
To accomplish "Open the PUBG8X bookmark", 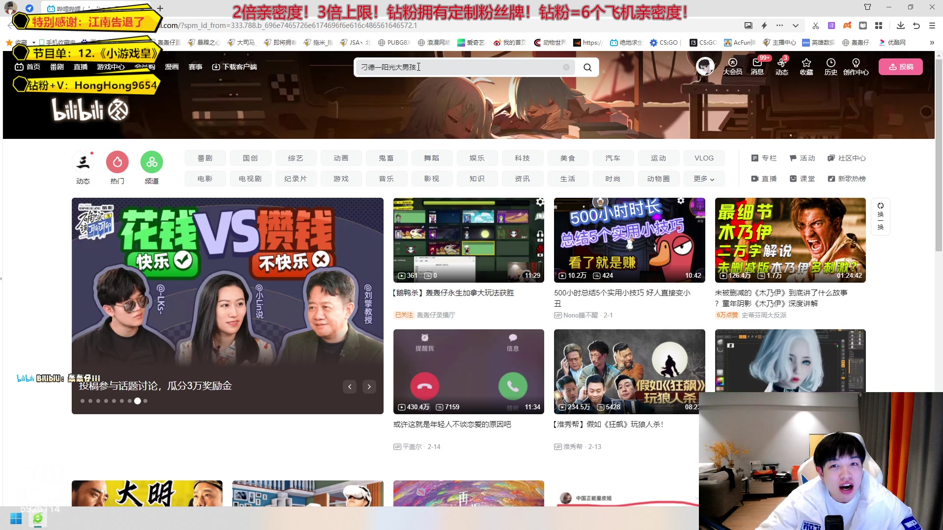I will click(x=394, y=43).
